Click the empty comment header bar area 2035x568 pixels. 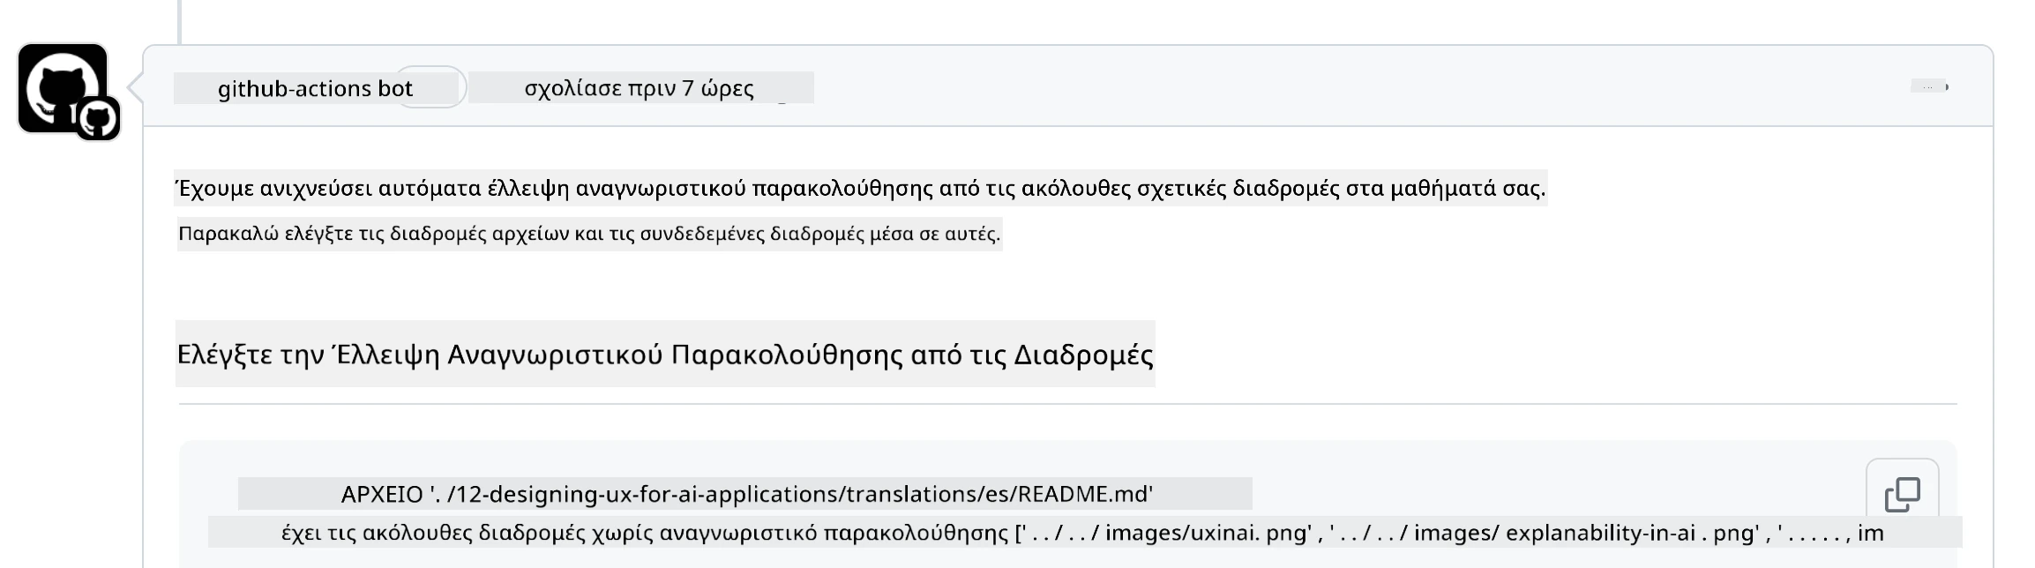click(1358, 86)
